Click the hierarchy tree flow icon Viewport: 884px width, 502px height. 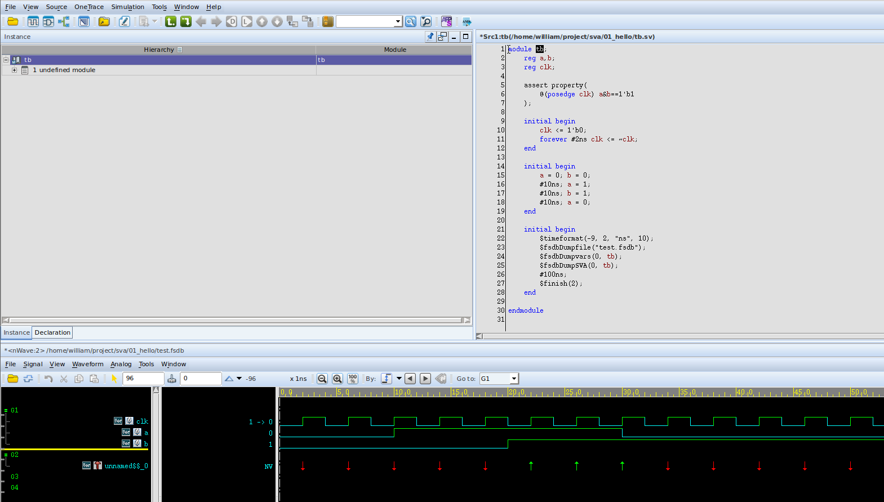point(64,21)
